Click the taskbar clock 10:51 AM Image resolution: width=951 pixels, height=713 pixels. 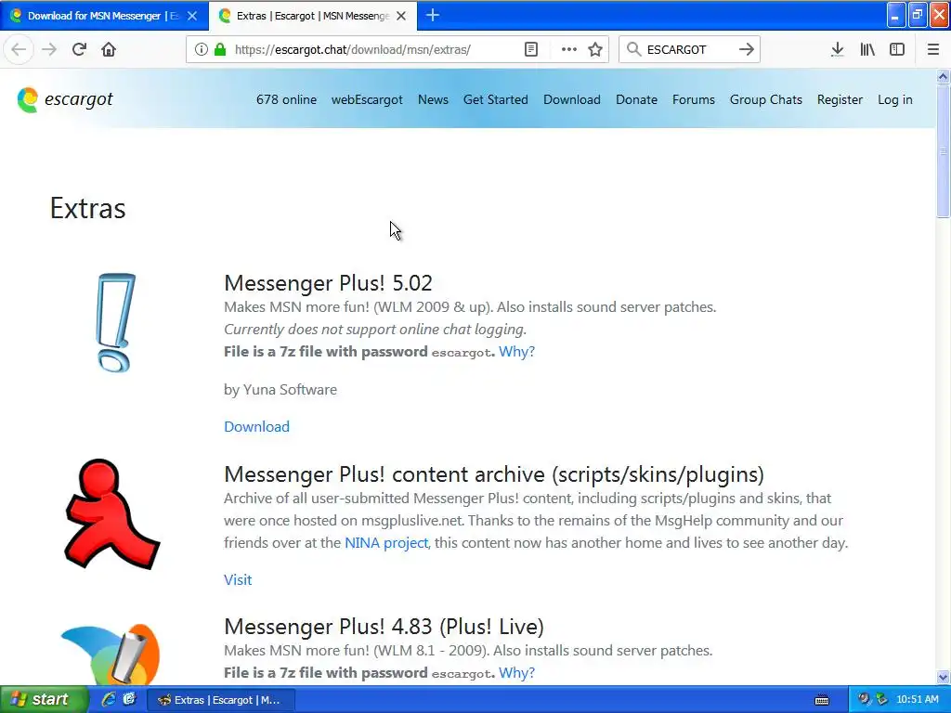tap(917, 699)
